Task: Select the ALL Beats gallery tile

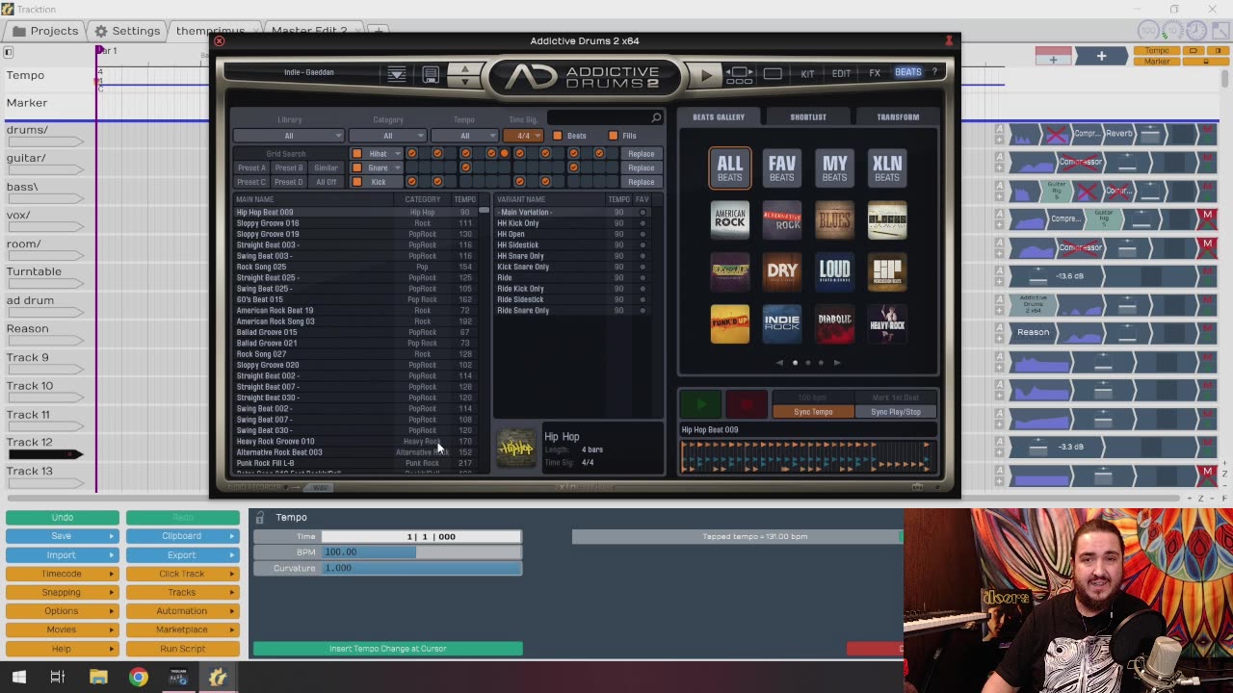Action: [729, 167]
